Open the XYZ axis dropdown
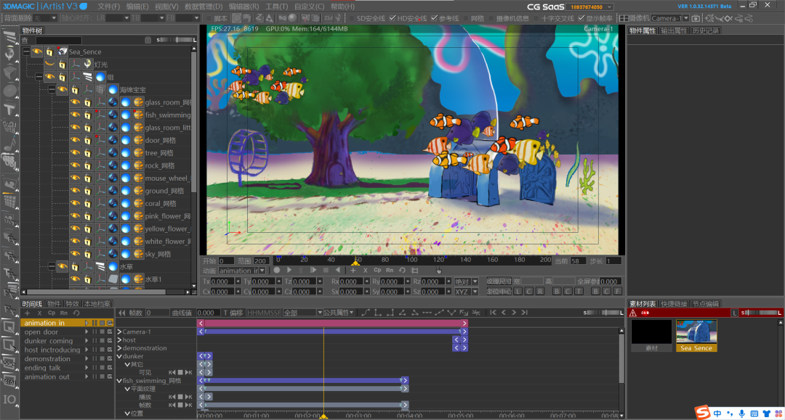785x420 pixels. 475,292
